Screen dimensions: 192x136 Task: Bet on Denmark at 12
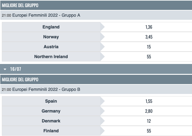click(149, 121)
